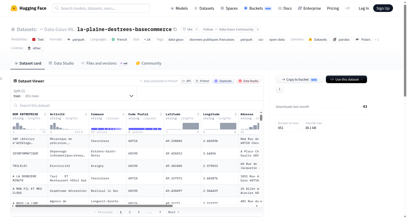Open the three-dot more options button
Screen dimensions: 407x219
[x=280, y=89]
